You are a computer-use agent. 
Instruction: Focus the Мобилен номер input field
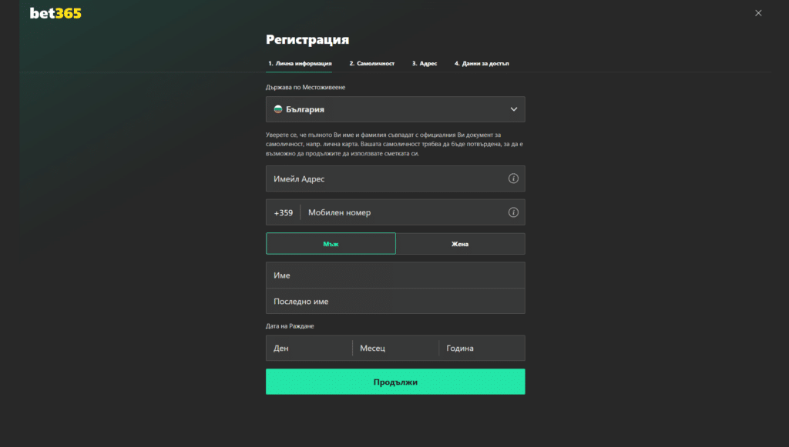(401, 212)
